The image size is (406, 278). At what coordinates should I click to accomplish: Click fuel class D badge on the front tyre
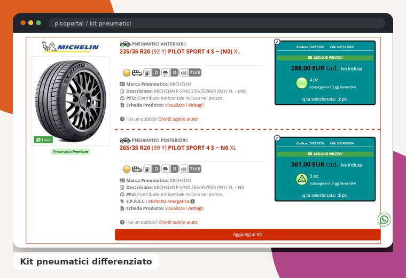coord(156,73)
